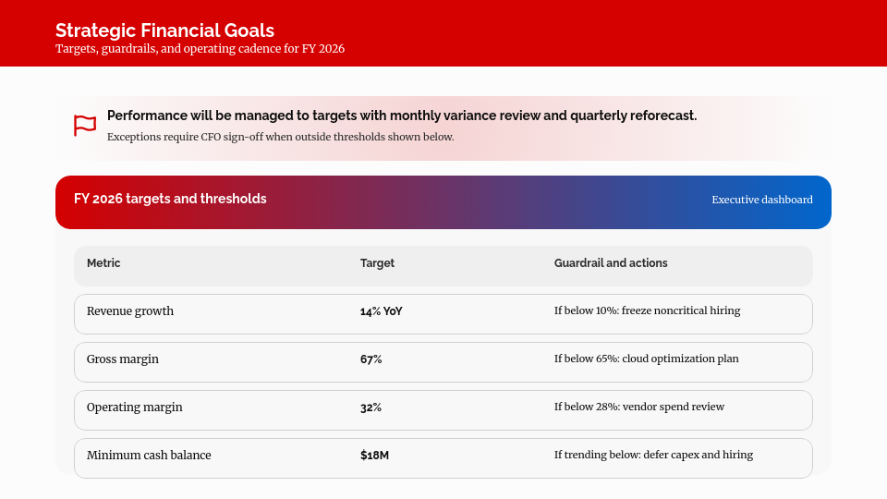Viewport: 887px width, 499px height.
Task: Click the Target column header
Action: (377, 263)
